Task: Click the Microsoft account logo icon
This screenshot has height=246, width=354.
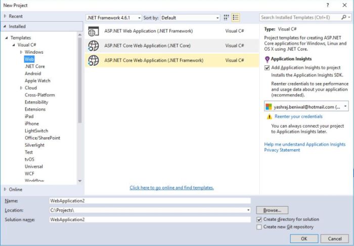Action: tap(269, 107)
